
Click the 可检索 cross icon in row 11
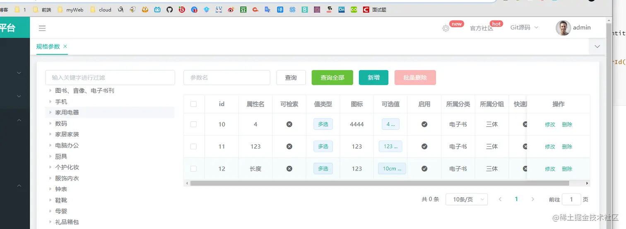[289, 146]
